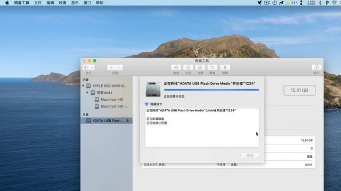Open the sidebar view options dropdown
Screen dimensions: 341x191
click(88, 67)
